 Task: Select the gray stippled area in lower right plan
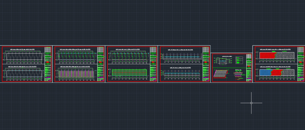pyautogui.click(x=288, y=72)
